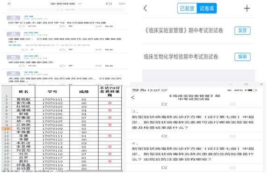
Task: Open the menu lines icon beside the compose icon
Action: pyautogui.click(x=122, y=3)
